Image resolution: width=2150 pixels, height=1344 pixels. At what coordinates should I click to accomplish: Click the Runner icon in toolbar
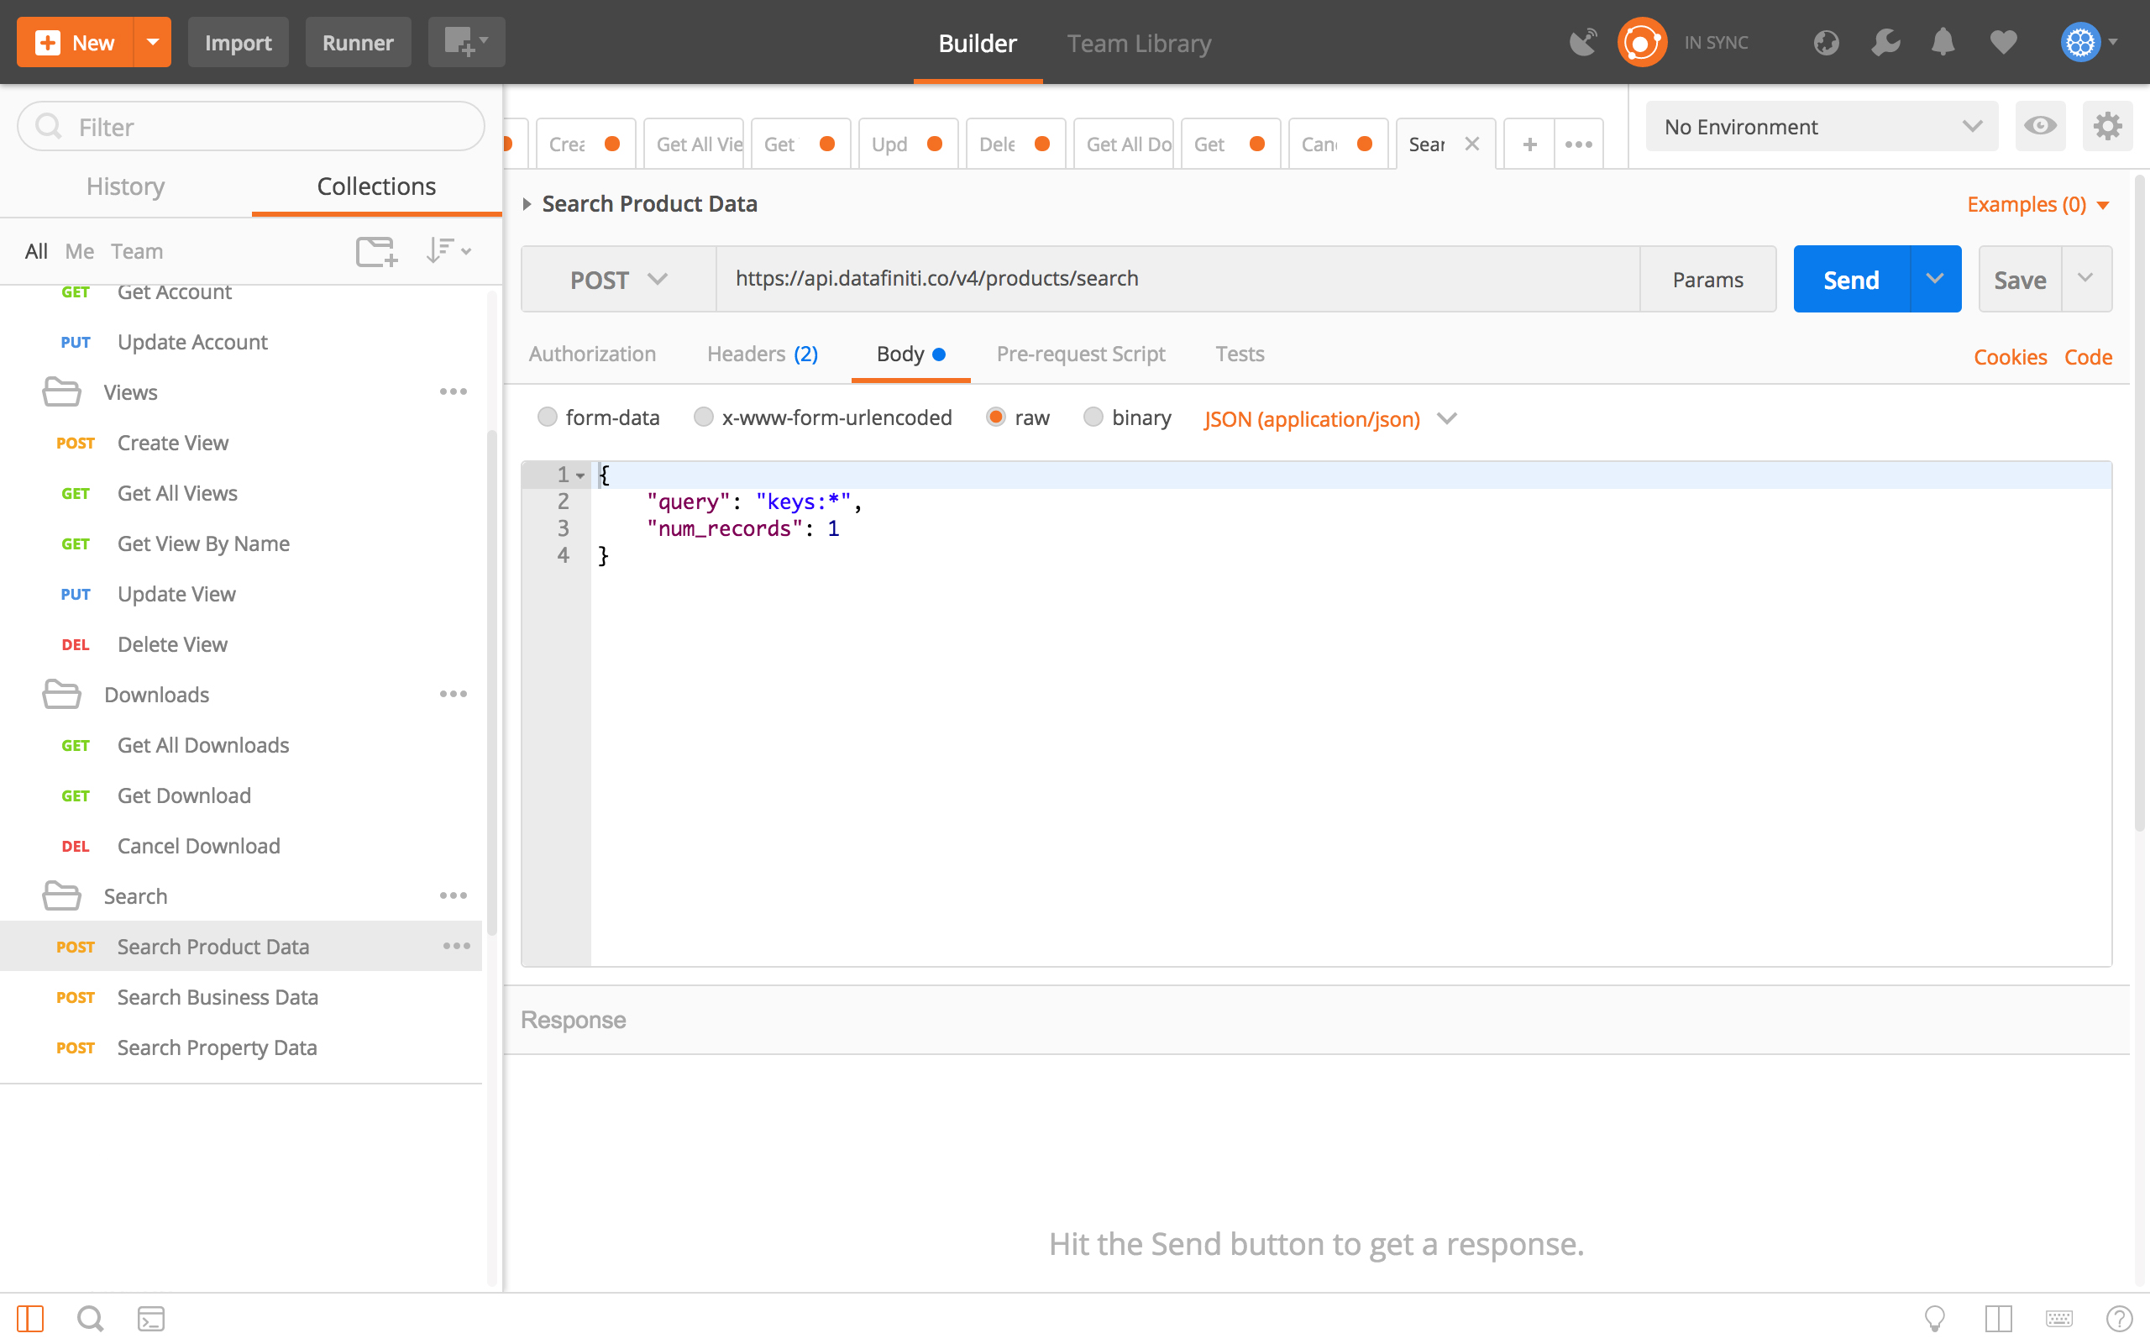pos(356,42)
